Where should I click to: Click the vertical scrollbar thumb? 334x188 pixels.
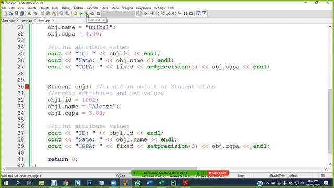click(330, 121)
